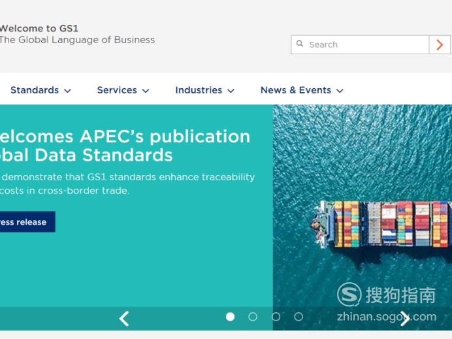Expand the Industries dropdown chevron
The width and height of the screenshot is (452, 339).
pyautogui.click(x=231, y=91)
